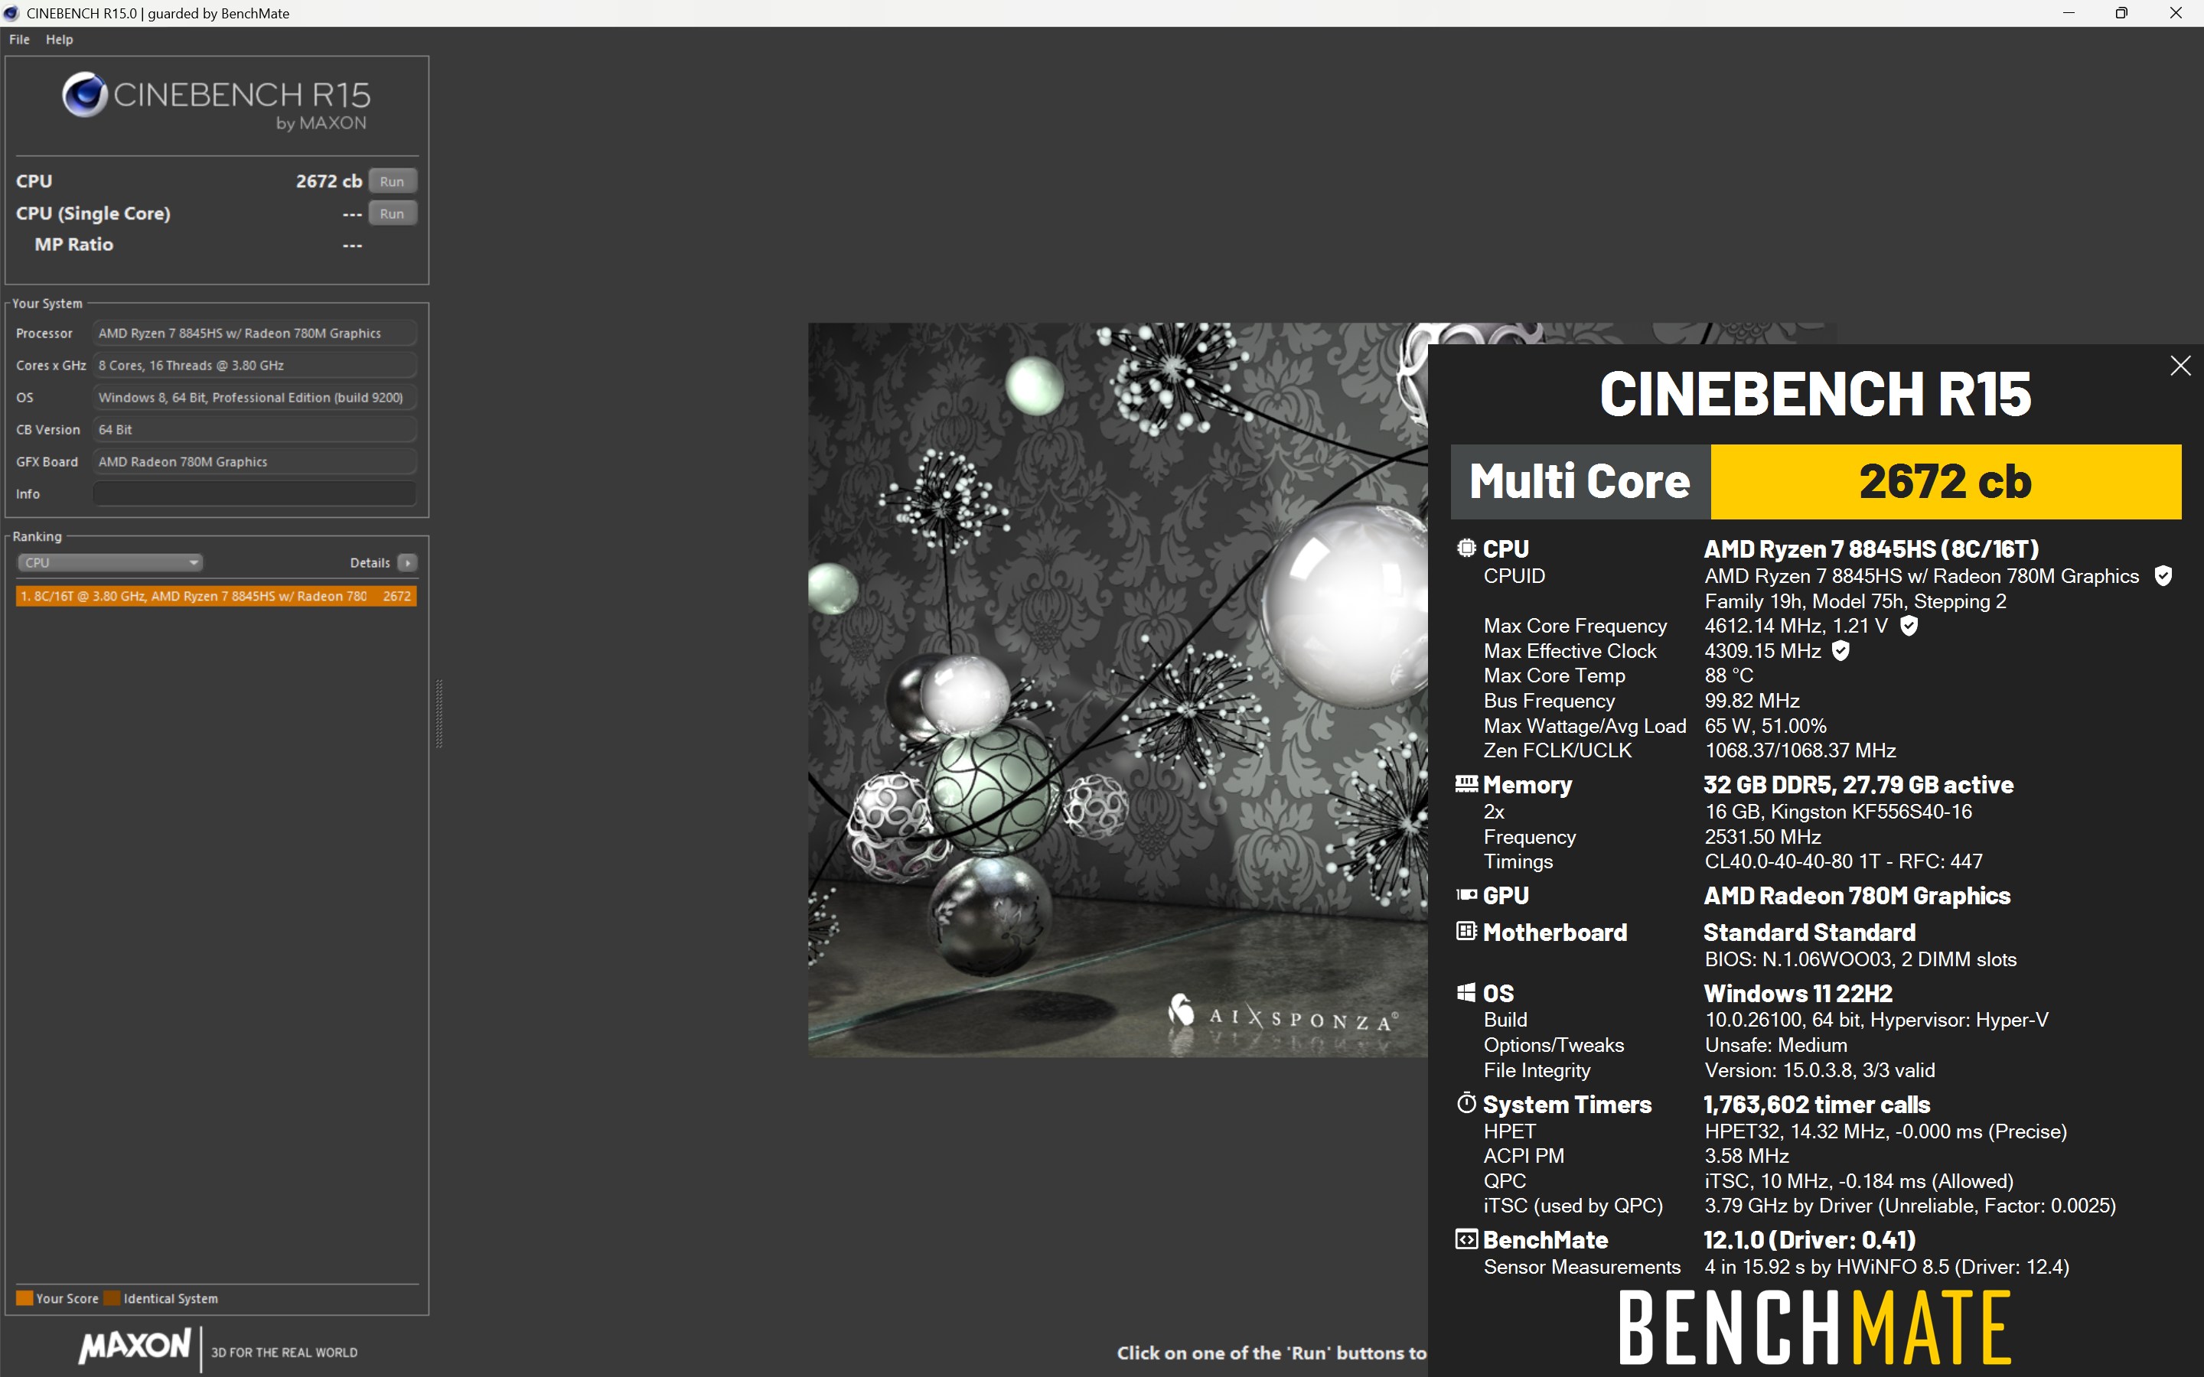Click the CPU chip icon in BenchMate panel

click(1466, 549)
